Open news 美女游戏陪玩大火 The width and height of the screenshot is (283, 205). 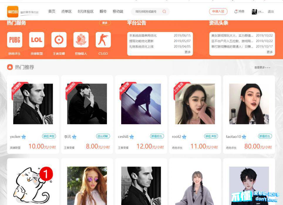232,36
